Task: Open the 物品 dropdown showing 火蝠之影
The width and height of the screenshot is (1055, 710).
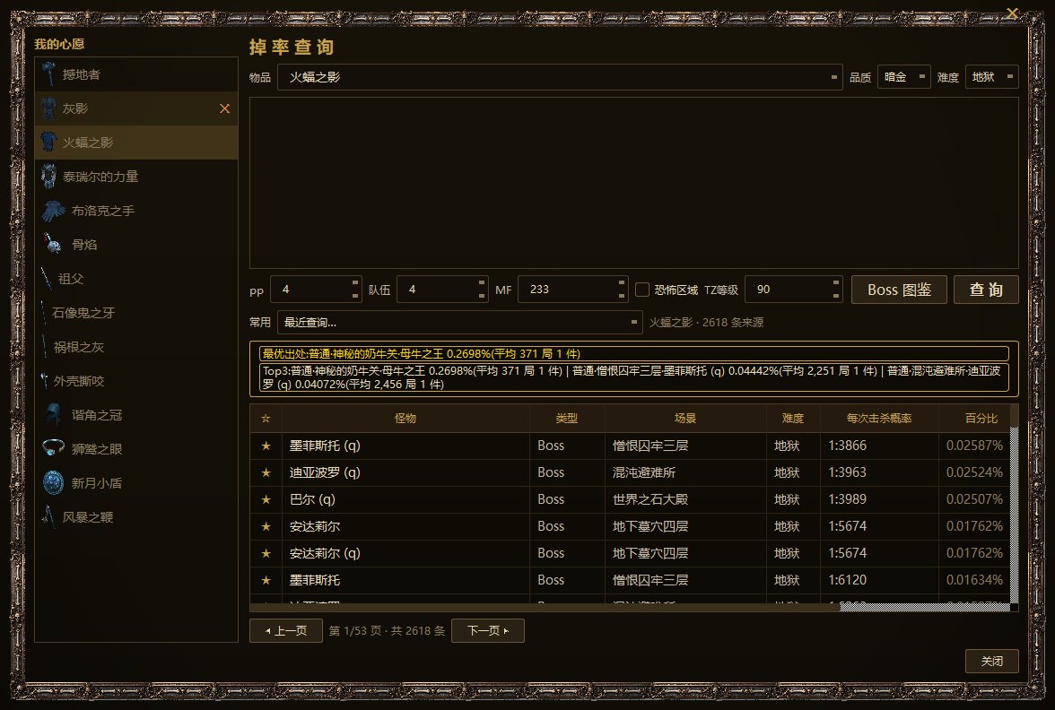Action: point(560,77)
